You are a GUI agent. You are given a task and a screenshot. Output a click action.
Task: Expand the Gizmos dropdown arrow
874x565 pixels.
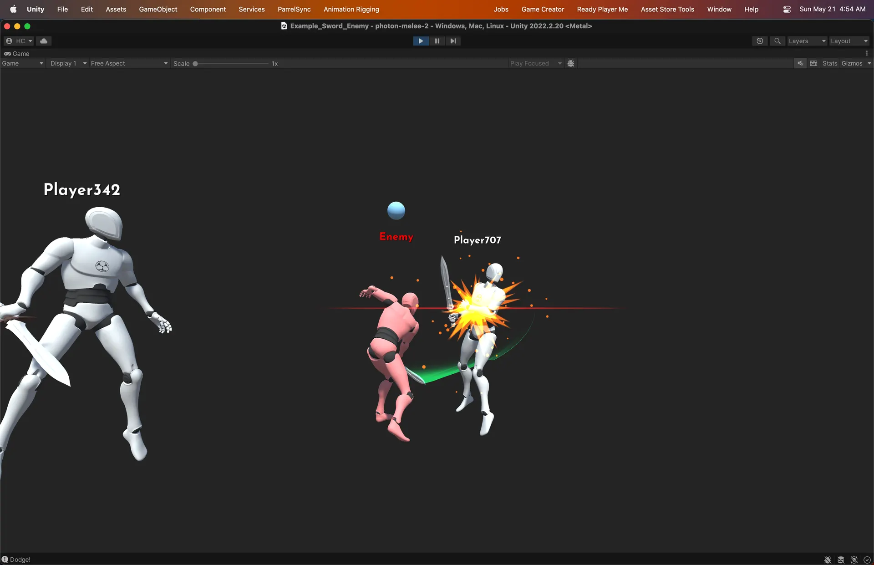pyautogui.click(x=869, y=63)
